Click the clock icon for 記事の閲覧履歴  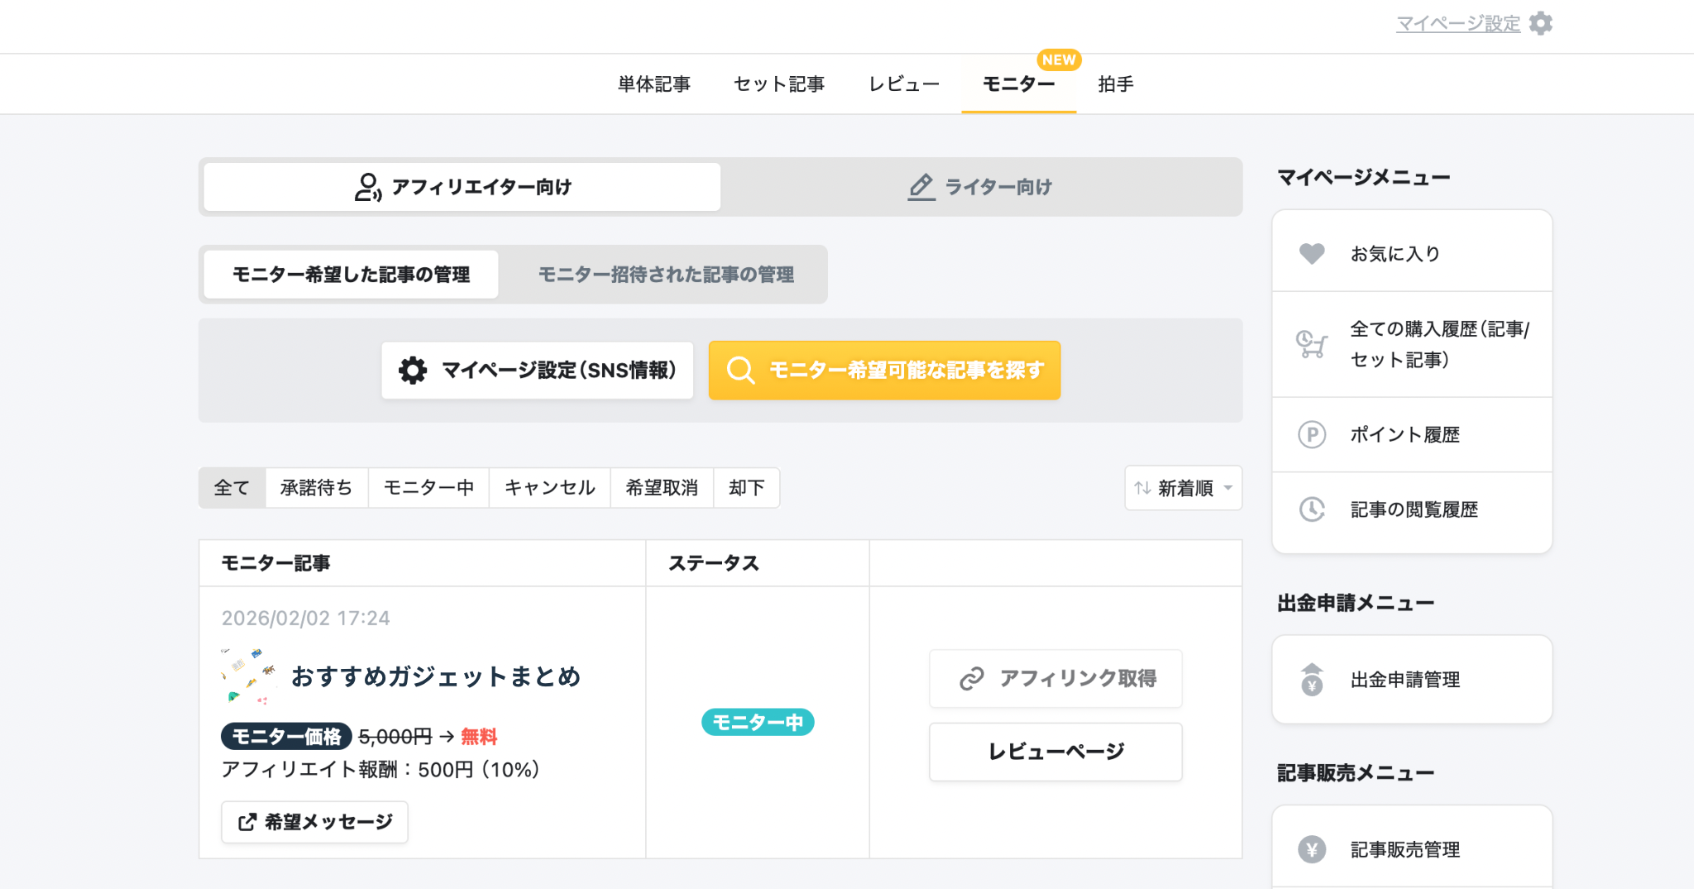pos(1312,509)
